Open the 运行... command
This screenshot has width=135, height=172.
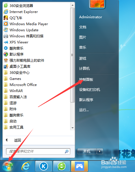(x=84, y=110)
